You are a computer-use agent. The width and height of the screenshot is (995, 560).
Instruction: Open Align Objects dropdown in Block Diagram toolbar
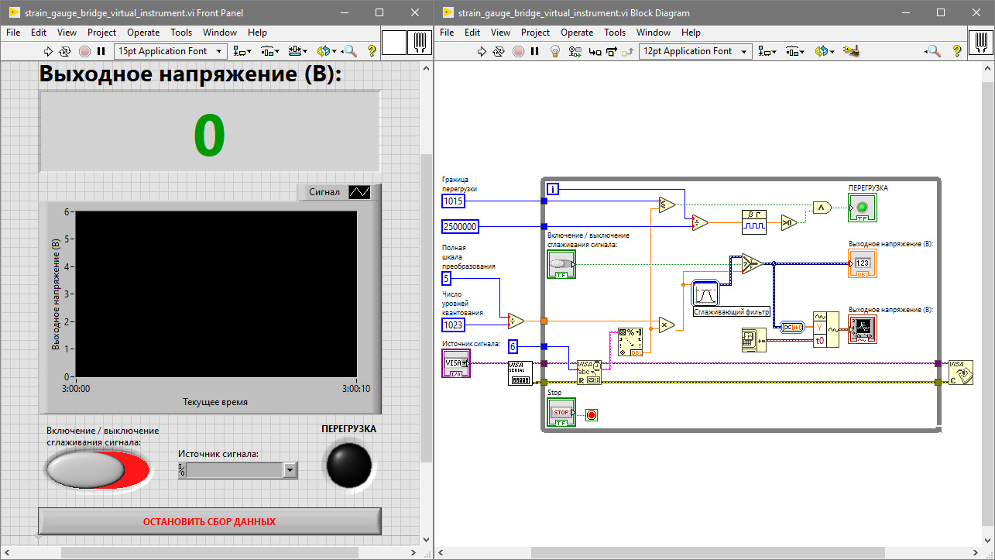[767, 51]
